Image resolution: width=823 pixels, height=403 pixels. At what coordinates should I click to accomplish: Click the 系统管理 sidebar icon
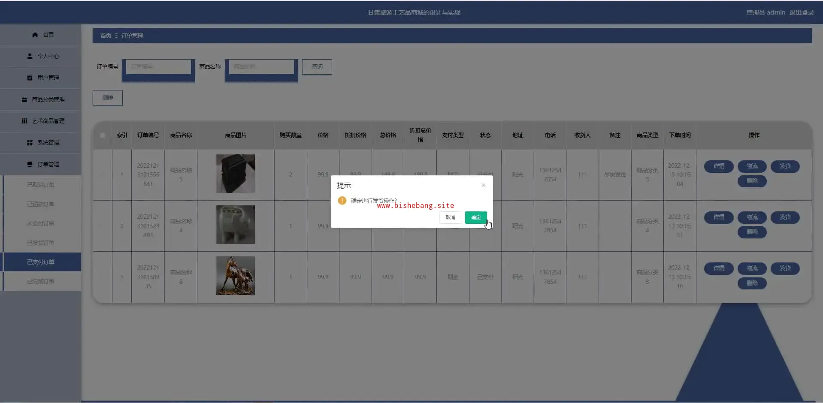[x=30, y=142]
